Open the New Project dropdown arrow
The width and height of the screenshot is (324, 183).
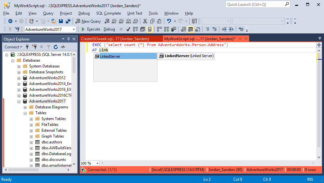point(37,21)
